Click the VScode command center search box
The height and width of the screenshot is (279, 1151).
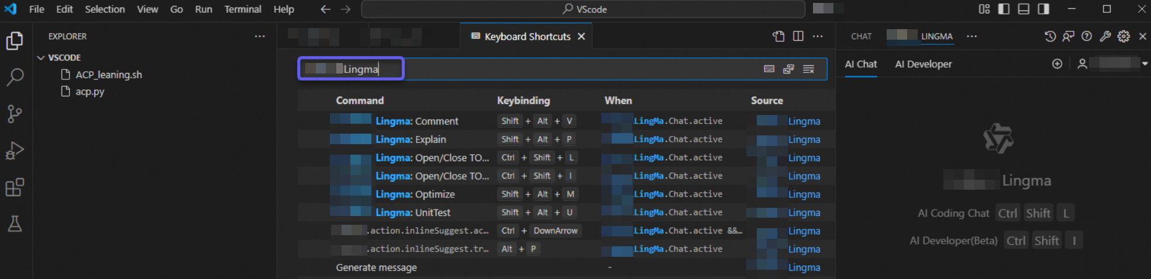pyautogui.click(x=583, y=9)
